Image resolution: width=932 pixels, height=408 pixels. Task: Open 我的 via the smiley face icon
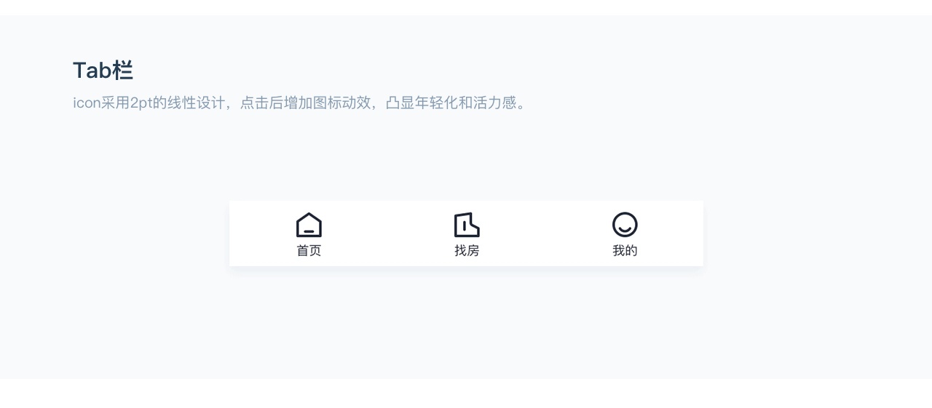[x=625, y=225]
